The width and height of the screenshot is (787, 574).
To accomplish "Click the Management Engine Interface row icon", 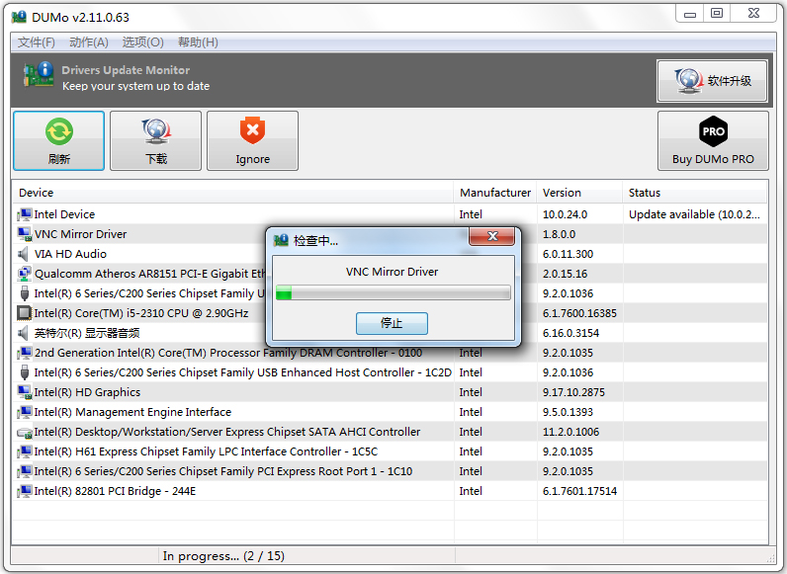I will [24, 412].
